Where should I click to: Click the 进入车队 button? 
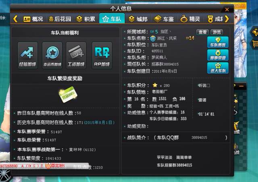tap(218, 68)
